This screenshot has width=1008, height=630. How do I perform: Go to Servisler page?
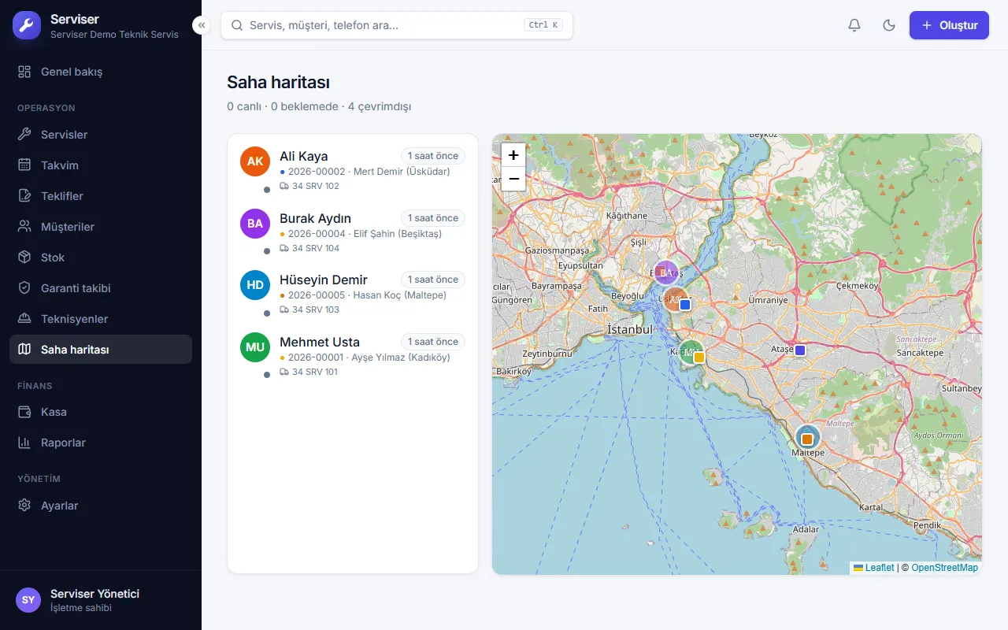point(101,135)
